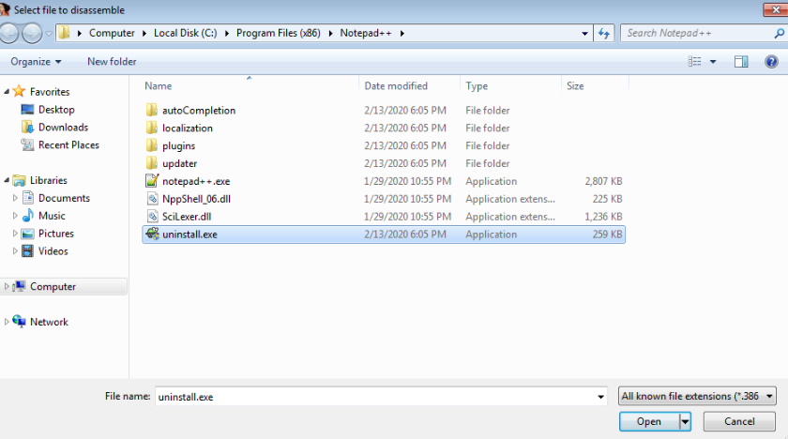Open the Organize menu
The image size is (788, 439).
36,62
